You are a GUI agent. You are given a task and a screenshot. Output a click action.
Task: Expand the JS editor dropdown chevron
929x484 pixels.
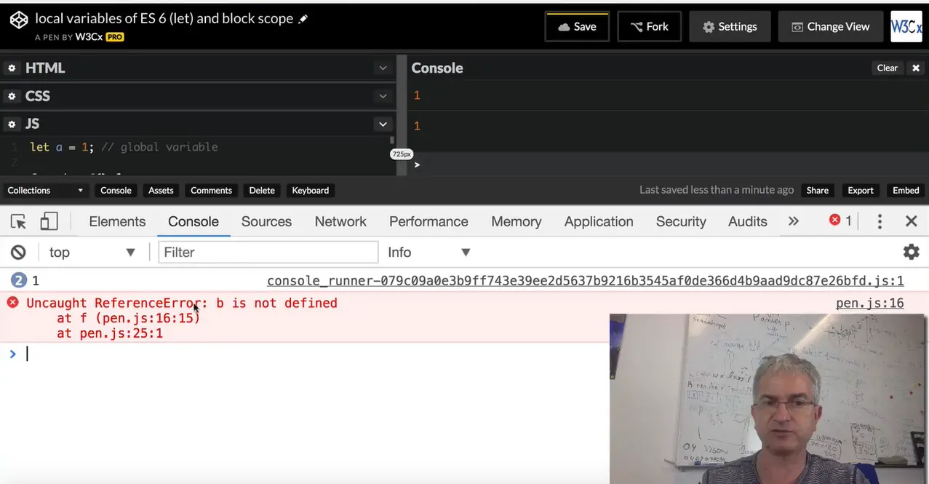pyautogui.click(x=383, y=124)
